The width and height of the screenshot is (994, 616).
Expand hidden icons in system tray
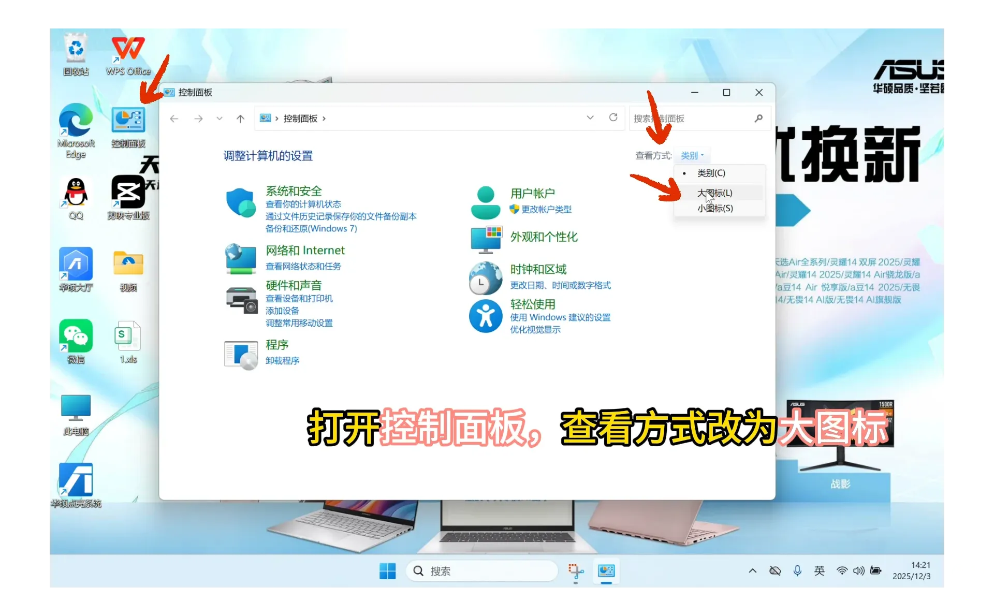[752, 571]
